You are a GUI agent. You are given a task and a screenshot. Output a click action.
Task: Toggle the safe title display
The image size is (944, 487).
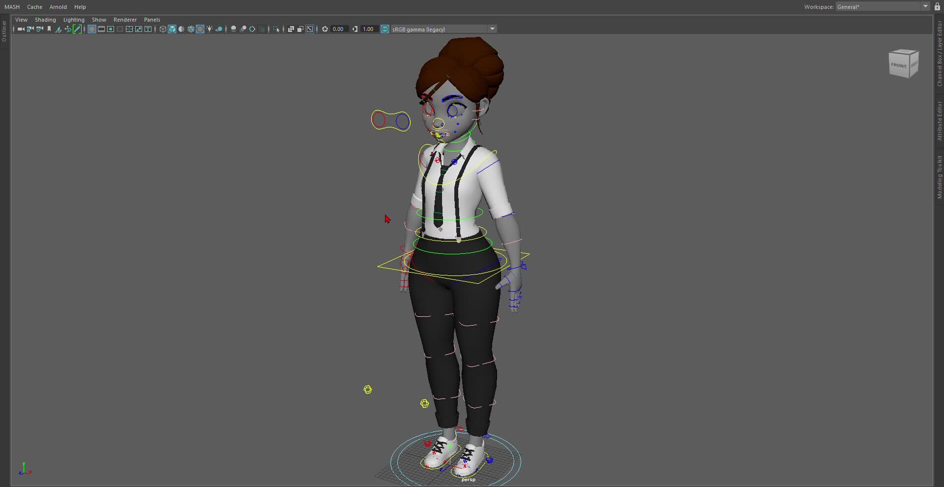[x=148, y=29]
